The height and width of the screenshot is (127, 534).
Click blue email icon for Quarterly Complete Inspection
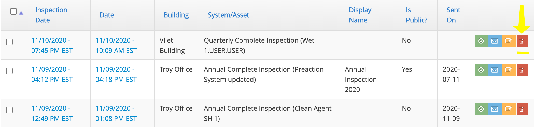pyautogui.click(x=495, y=41)
